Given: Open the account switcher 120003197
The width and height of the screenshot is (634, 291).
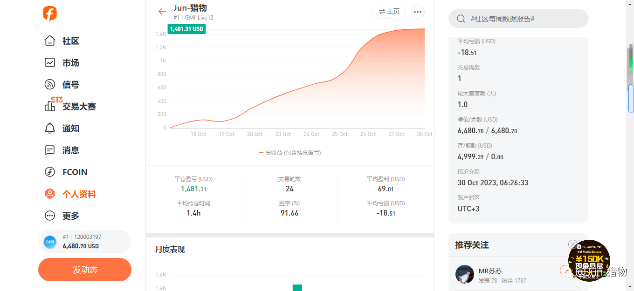Looking at the screenshot, I should point(85,242).
